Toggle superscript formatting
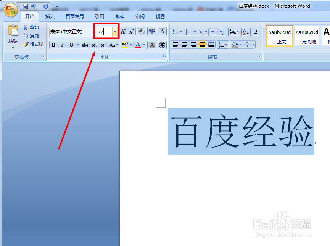This screenshot has width=330, height=246. [103, 45]
